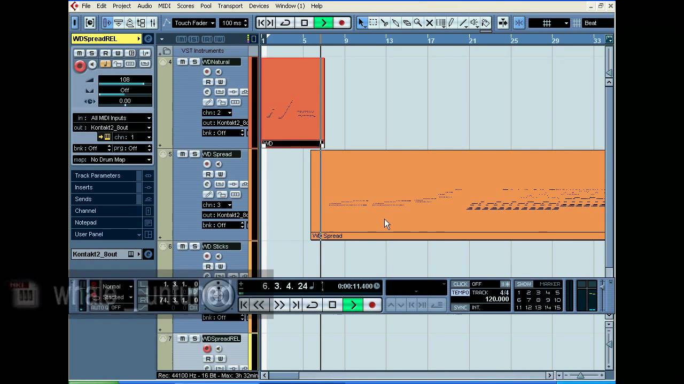Screen dimensions: 684x384
Task: Open the Scores menu
Action: tap(185, 6)
